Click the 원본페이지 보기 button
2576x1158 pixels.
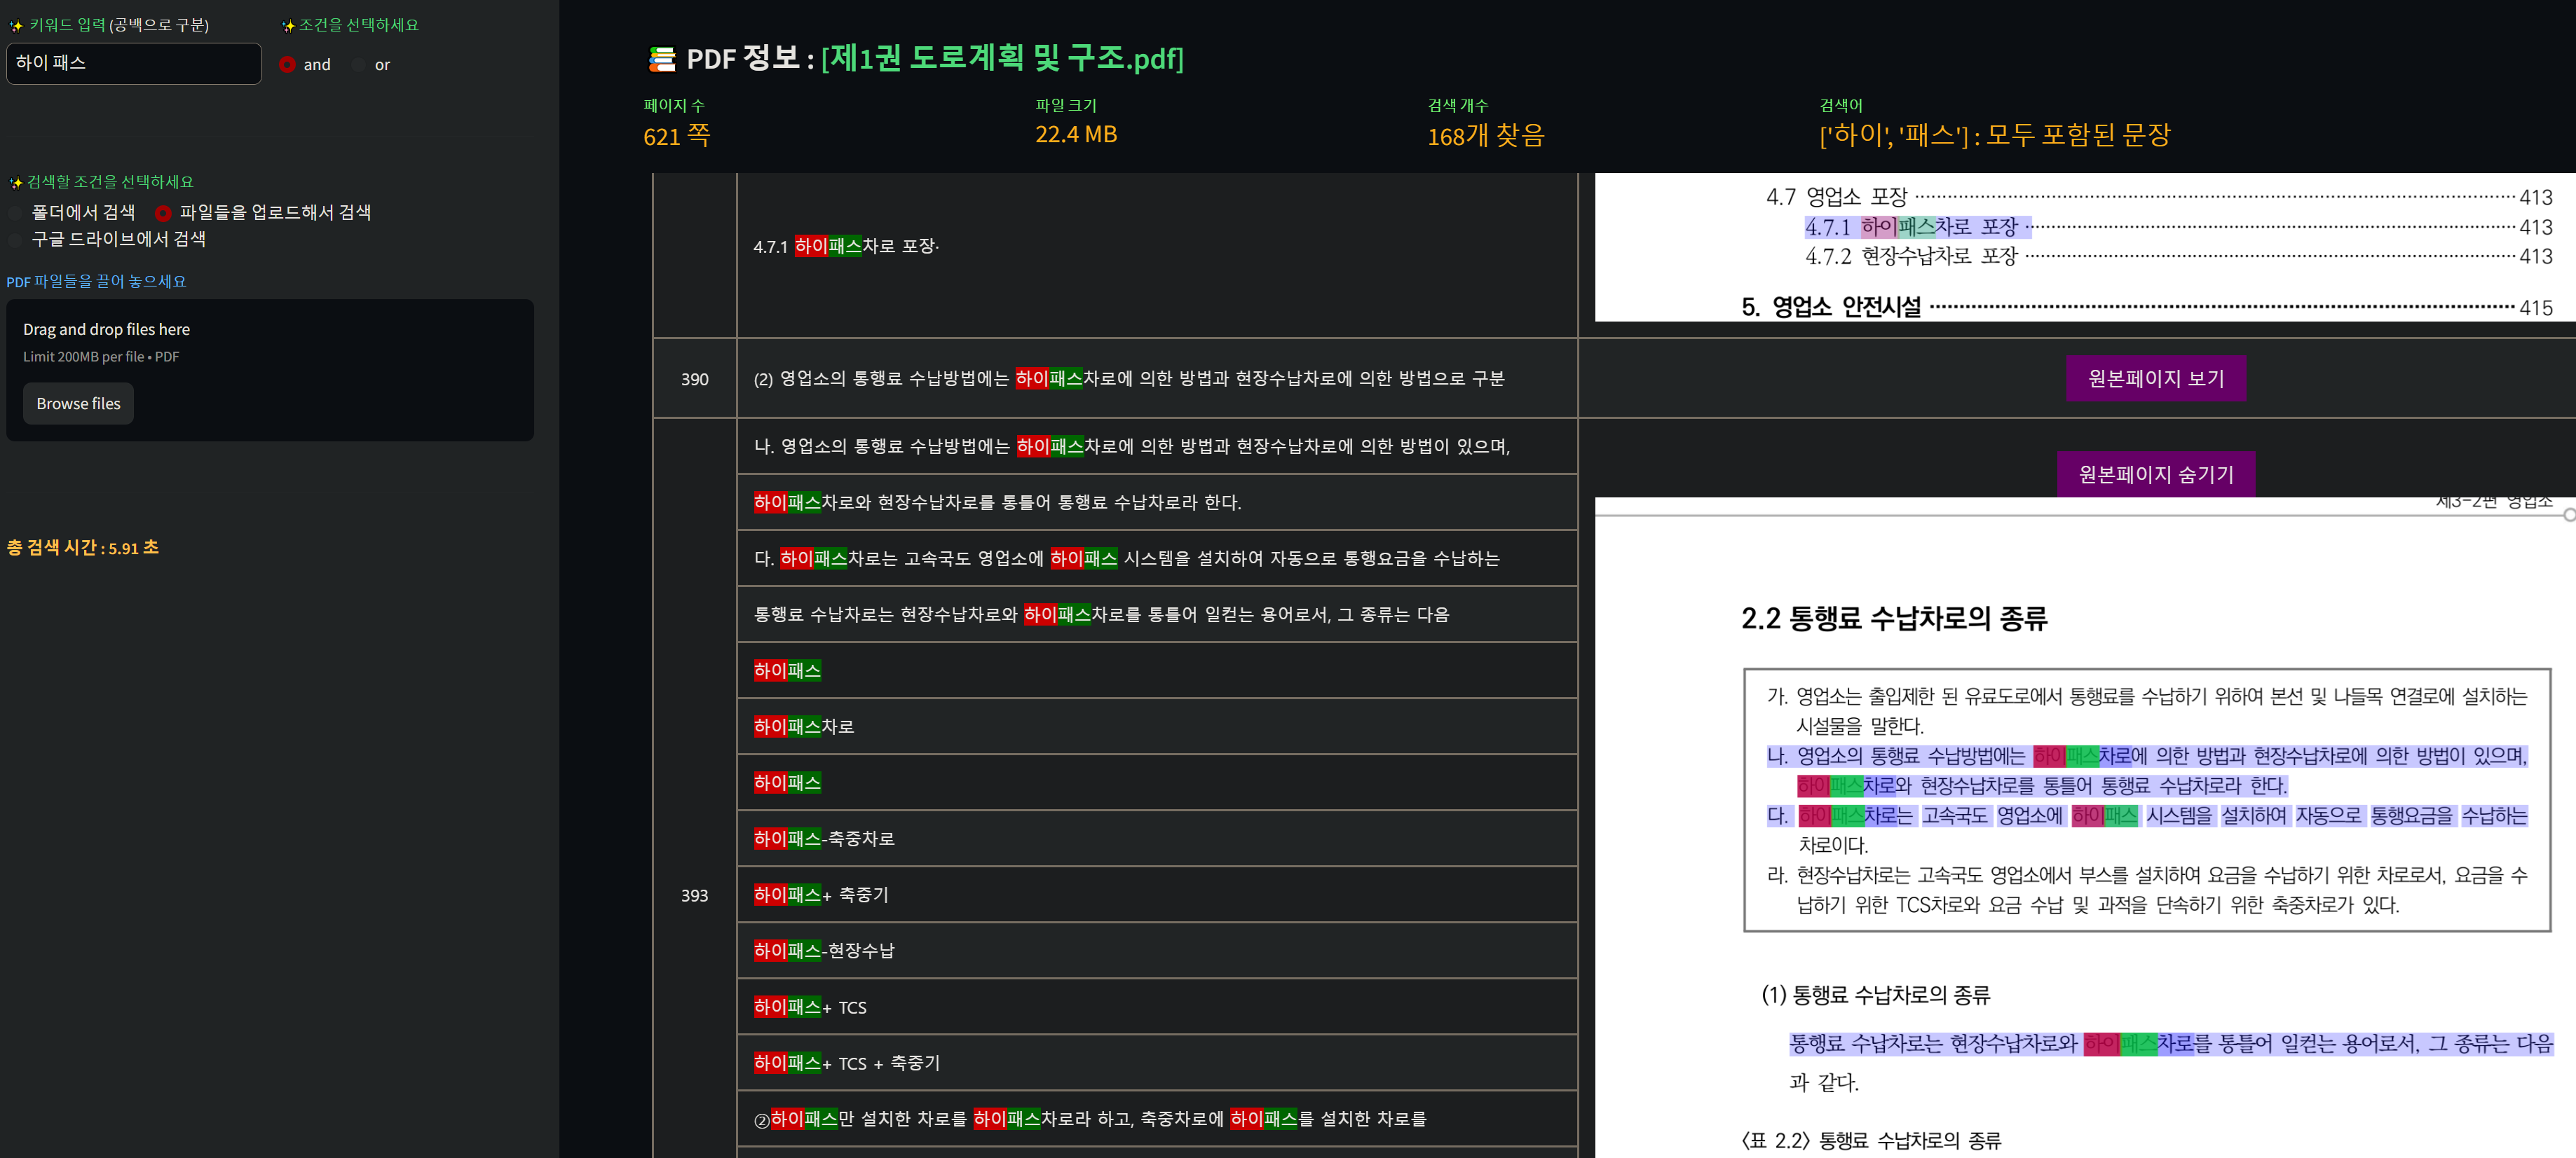(2156, 378)
